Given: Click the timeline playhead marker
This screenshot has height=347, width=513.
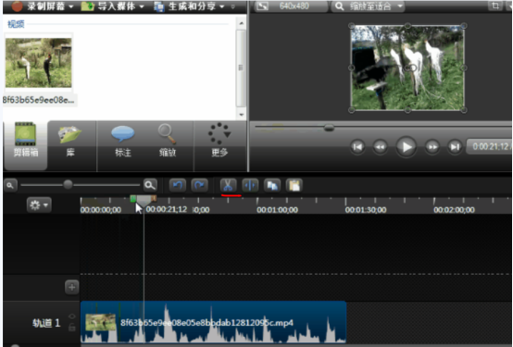Looking at the screenshot, I should [144, 201].
